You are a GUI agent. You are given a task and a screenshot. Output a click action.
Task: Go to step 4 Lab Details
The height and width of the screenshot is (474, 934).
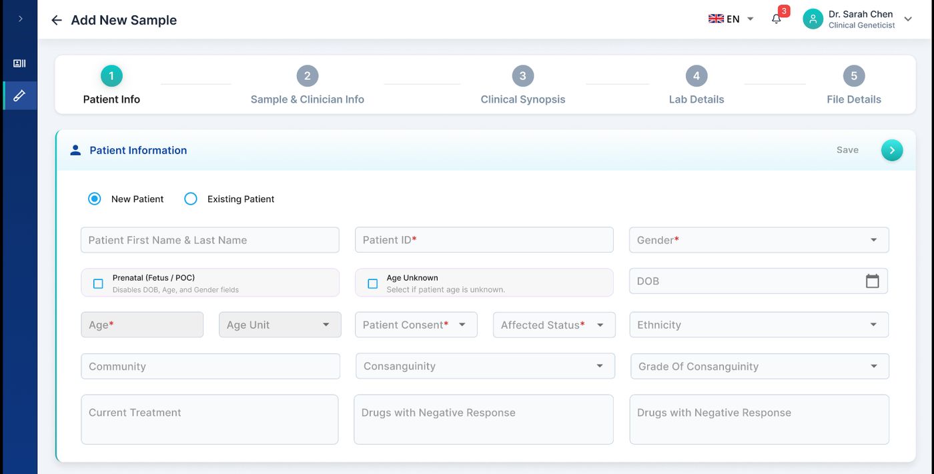[696, 87]
